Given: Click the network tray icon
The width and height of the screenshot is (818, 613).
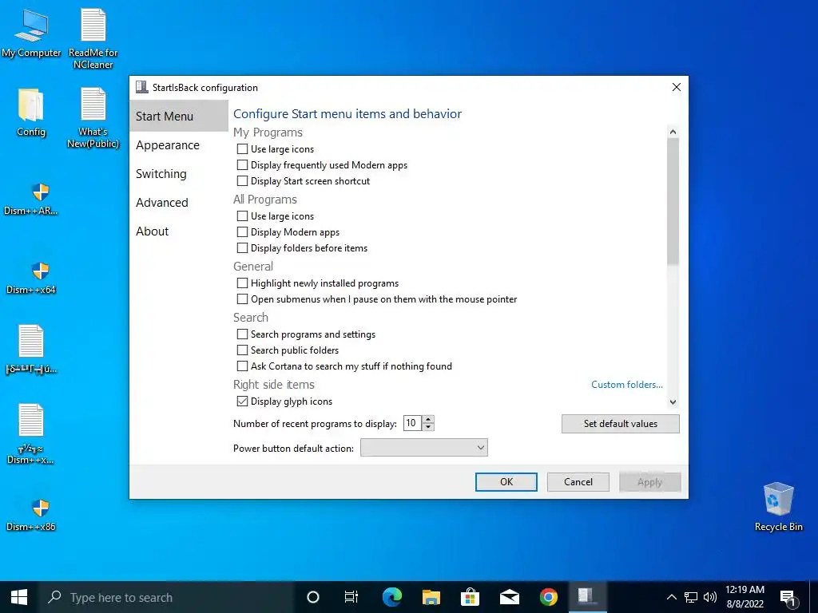Looking at the screenshot, I should pos(691,597).
